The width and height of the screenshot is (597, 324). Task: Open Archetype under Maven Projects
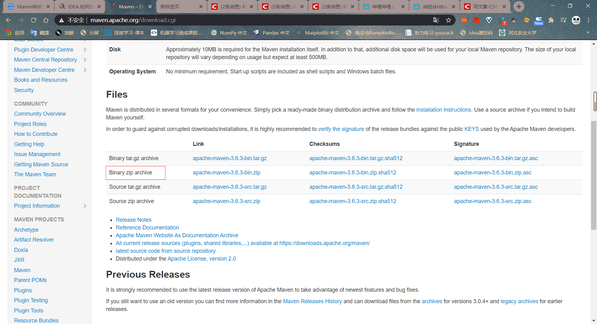[26, 230]
